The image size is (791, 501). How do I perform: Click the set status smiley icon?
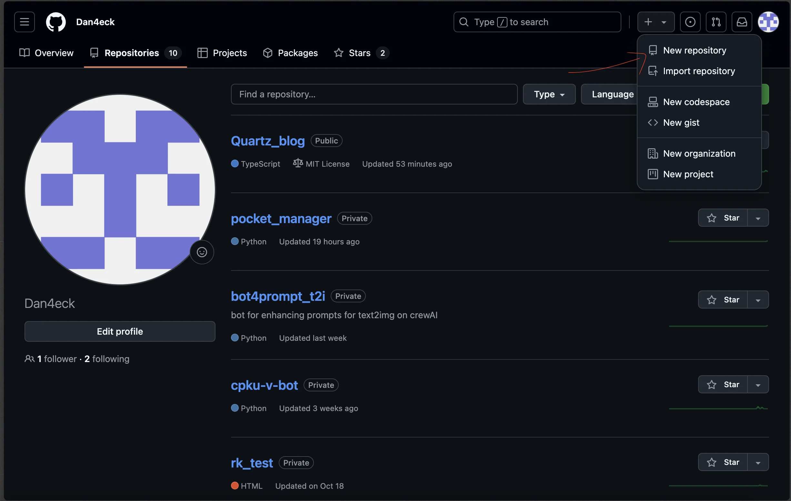[x=202, y=252]
